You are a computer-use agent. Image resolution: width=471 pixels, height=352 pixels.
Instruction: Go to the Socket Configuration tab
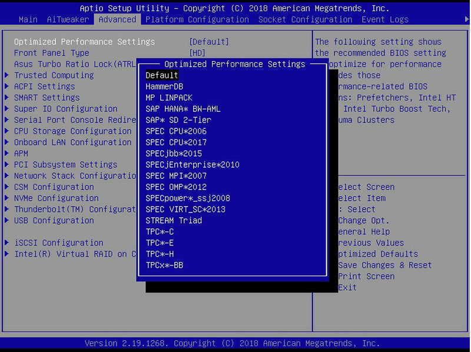305,19
